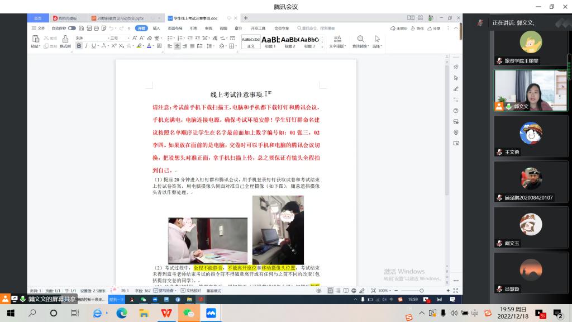The height and width of the screenshot is (322, 572).
Task: Toggle Bold formatting in the ribbon
Action: [79, 46]
